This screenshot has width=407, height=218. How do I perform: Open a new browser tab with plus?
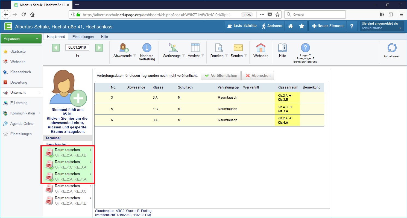click(77, 5)
